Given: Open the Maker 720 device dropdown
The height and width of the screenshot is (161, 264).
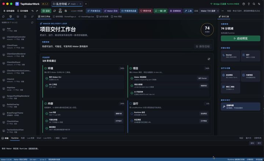Looking at the screenshot, I should click(209, 11).
